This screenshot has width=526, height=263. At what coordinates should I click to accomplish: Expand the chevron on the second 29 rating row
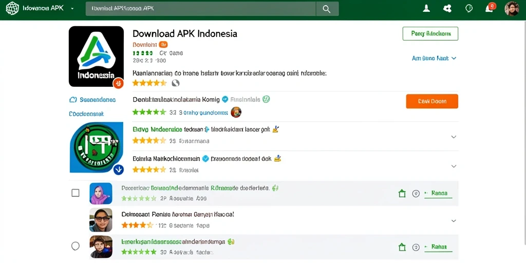(454, 166)
